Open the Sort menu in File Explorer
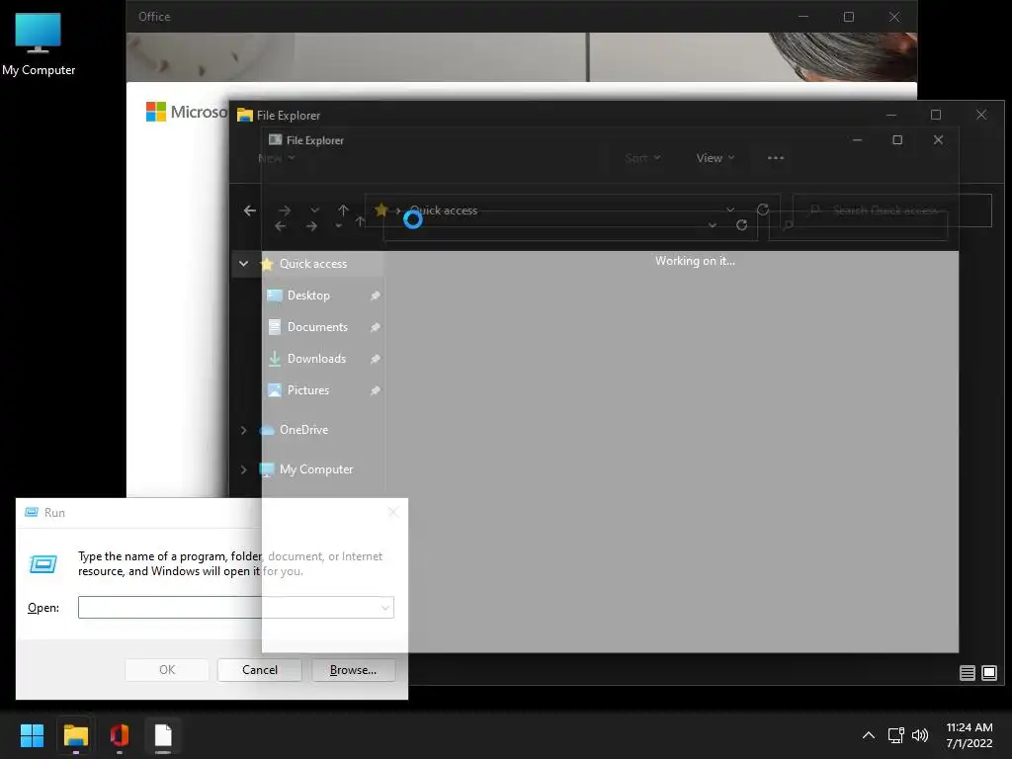 tap(642, 158)
